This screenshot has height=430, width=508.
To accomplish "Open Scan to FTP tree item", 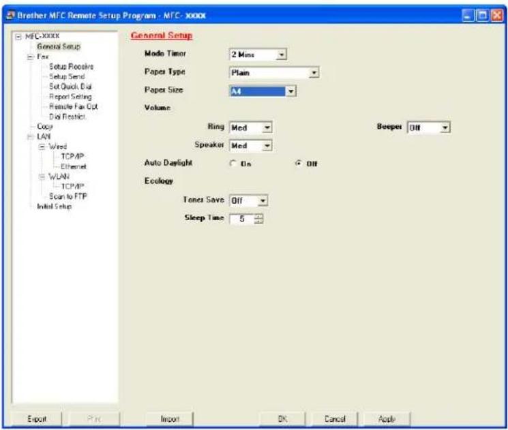I will [x=68, y=196].
